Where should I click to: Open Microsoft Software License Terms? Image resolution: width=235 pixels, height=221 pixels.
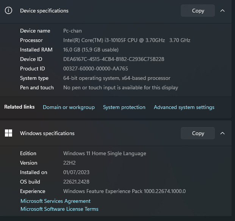click(x=59, y=209)
